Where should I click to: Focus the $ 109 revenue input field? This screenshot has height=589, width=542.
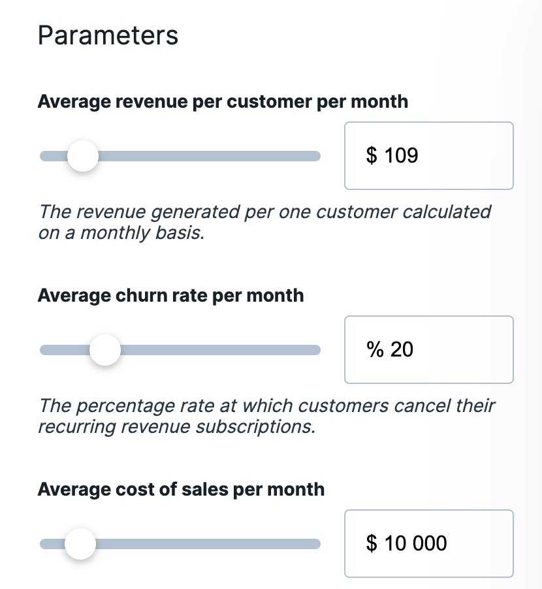tap(429, 155)
